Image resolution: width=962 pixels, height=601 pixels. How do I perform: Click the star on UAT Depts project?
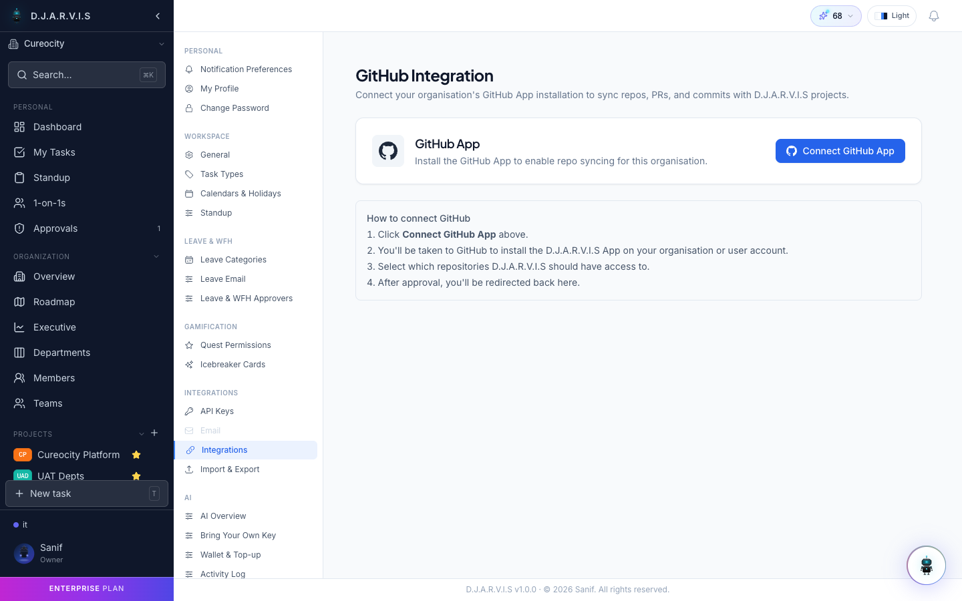pos(136,476)
